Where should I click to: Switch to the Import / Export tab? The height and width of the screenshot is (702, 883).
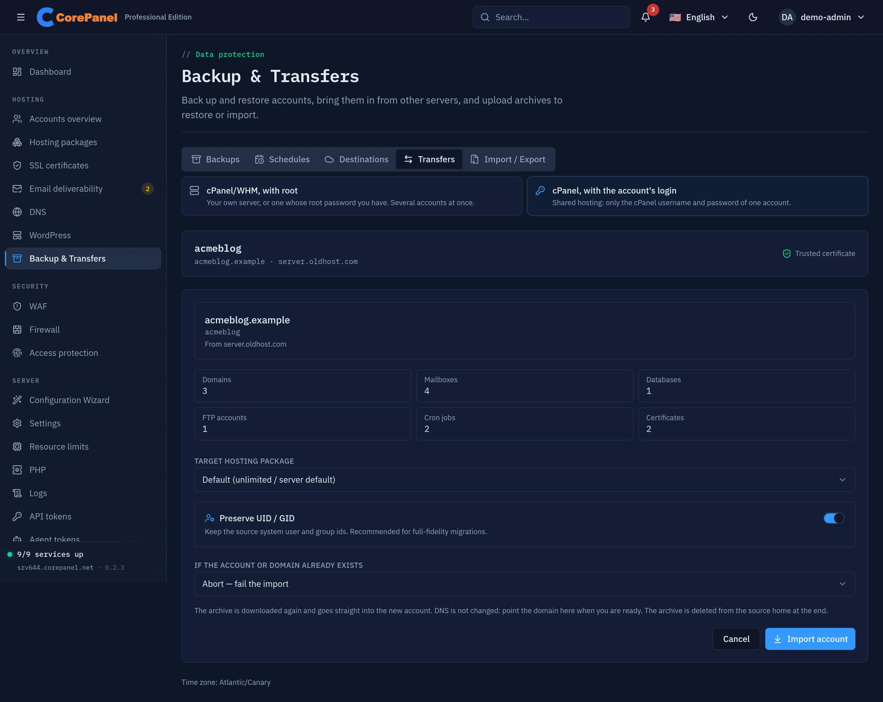tap(508, 159)
